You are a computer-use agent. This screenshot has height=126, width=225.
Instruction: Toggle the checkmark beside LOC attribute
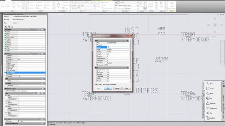click(x=5, y=48)
